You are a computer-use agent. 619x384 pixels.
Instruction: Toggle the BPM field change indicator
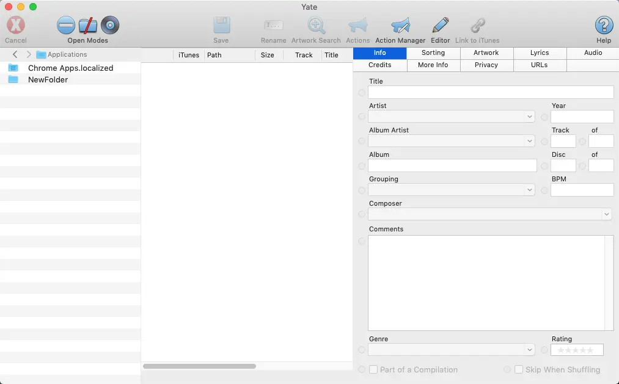[x=544, y=190]
